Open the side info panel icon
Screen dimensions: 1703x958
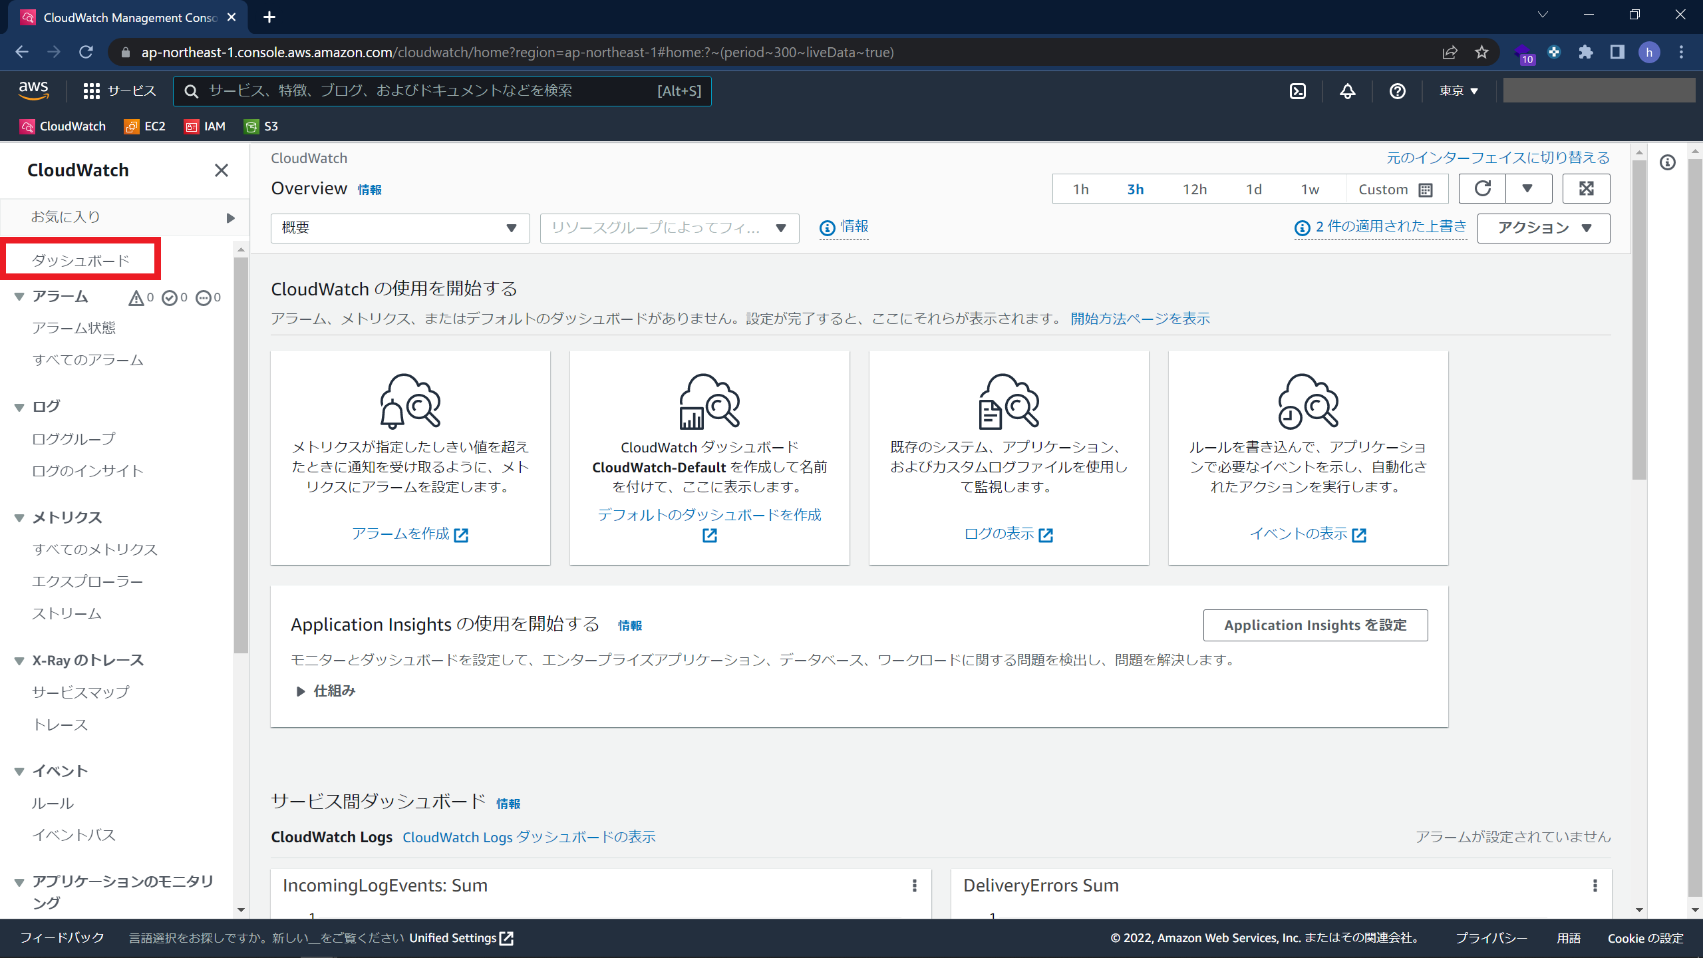(1668, 162)
